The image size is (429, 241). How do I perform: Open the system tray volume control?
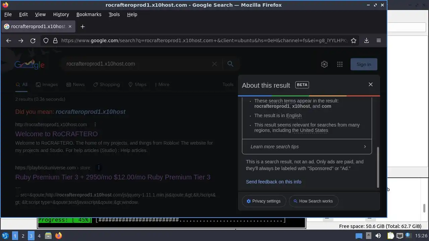pos(378,236)
